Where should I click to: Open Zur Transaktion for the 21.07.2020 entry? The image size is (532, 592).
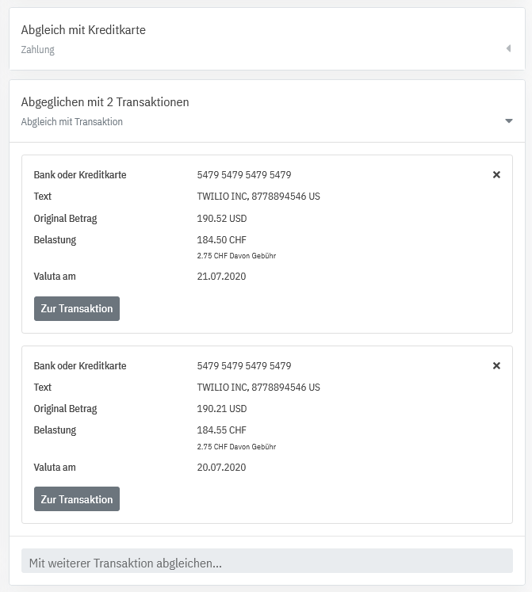(x=77, y=308)
